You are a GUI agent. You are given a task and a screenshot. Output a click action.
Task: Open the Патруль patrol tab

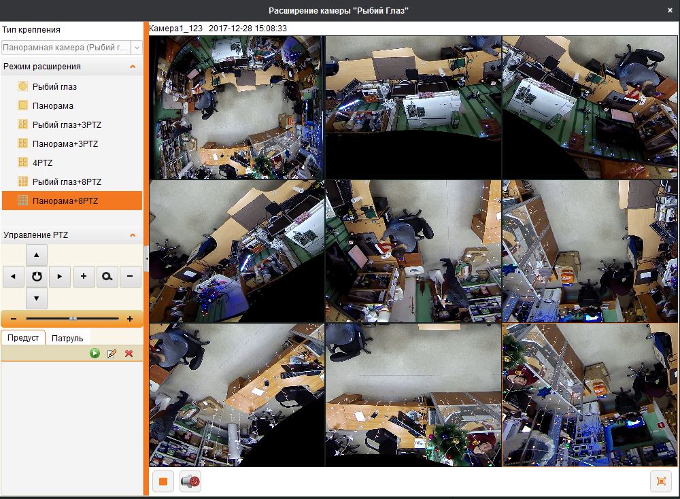[67, 338]
